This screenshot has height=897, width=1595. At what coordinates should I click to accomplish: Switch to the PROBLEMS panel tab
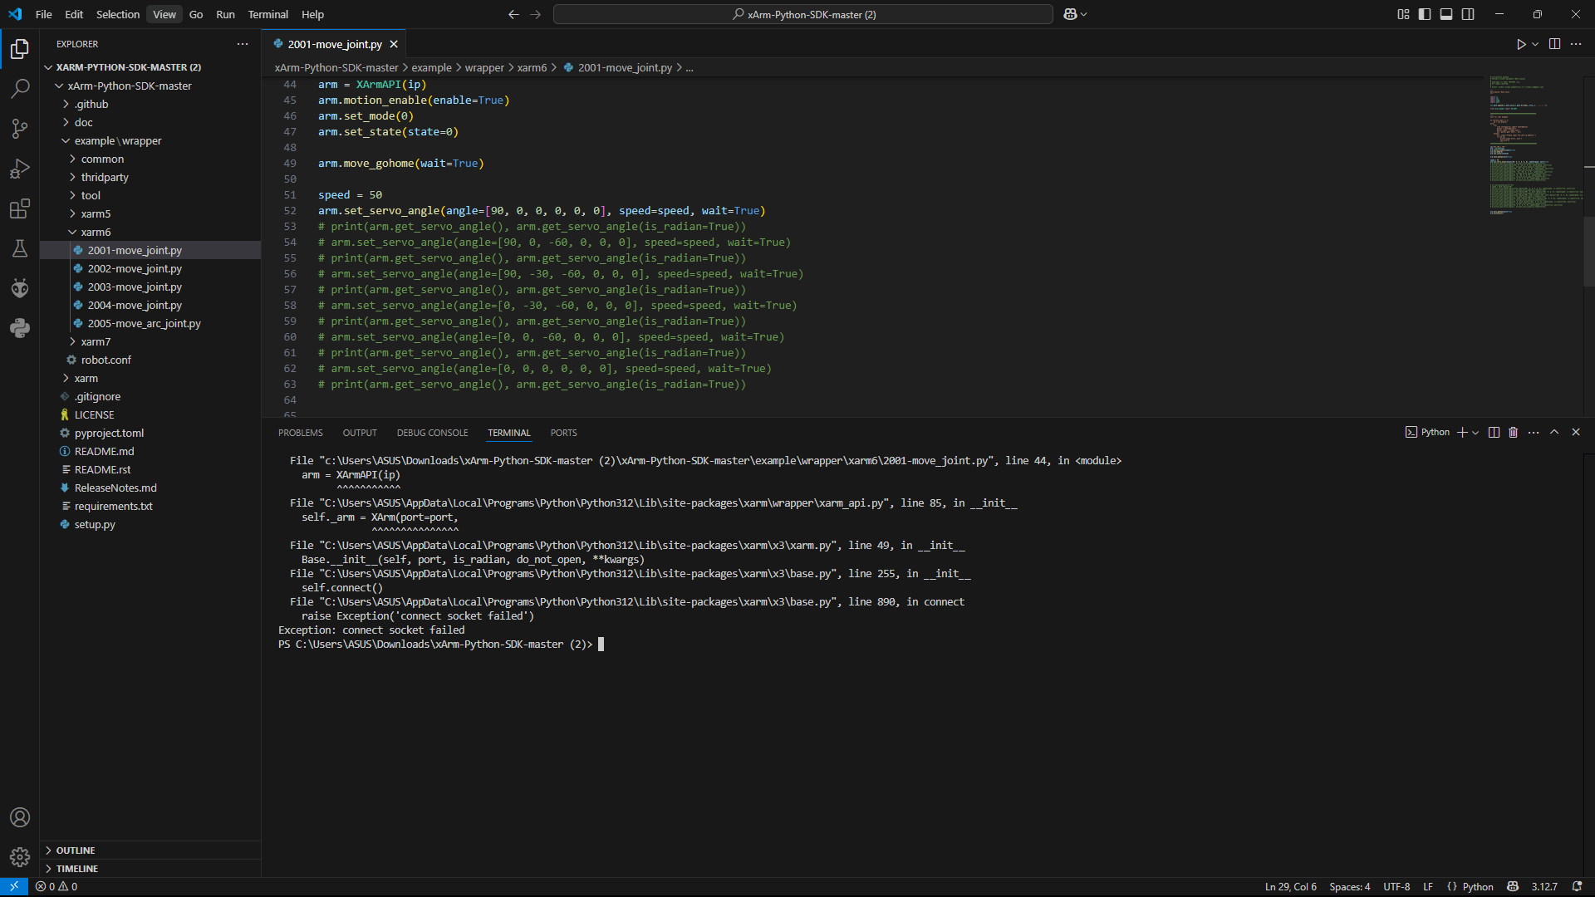(300, 433)
